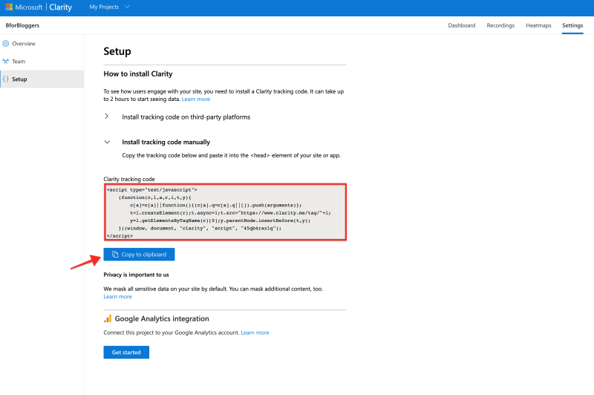
Task: Click the How to install Clarity heading
Action: [138, 74]
